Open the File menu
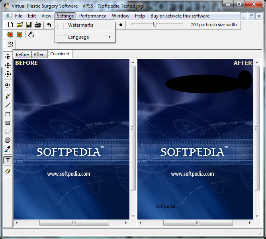The image size is (266, 239). [x=19, y=16]
